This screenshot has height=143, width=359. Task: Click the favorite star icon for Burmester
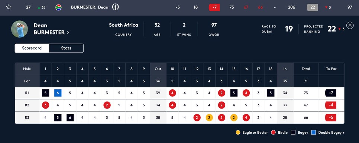click(9, 7)
